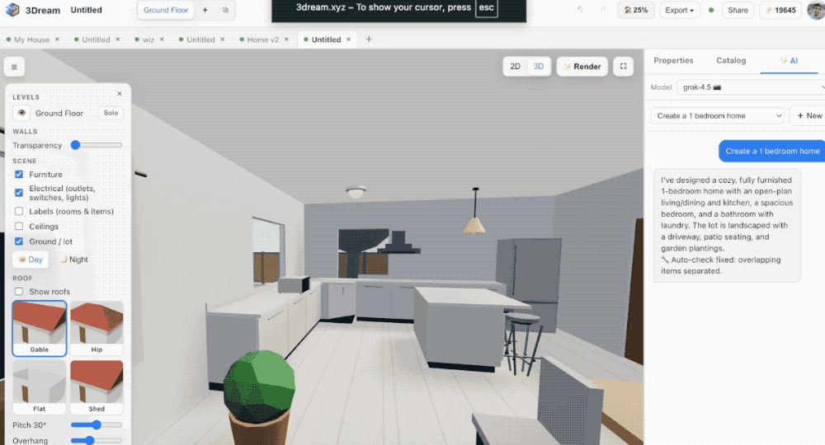825x445 pixels.
Task: Select the Ground Floor level tab in header
Action: tap(166, 10)
